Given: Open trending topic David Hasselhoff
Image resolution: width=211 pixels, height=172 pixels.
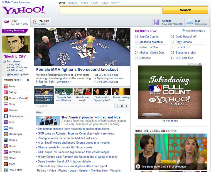Looking at the screenshot, I should pos(186,37).
